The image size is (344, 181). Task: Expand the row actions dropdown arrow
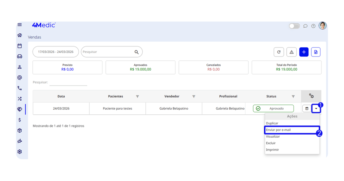(316, 108)
